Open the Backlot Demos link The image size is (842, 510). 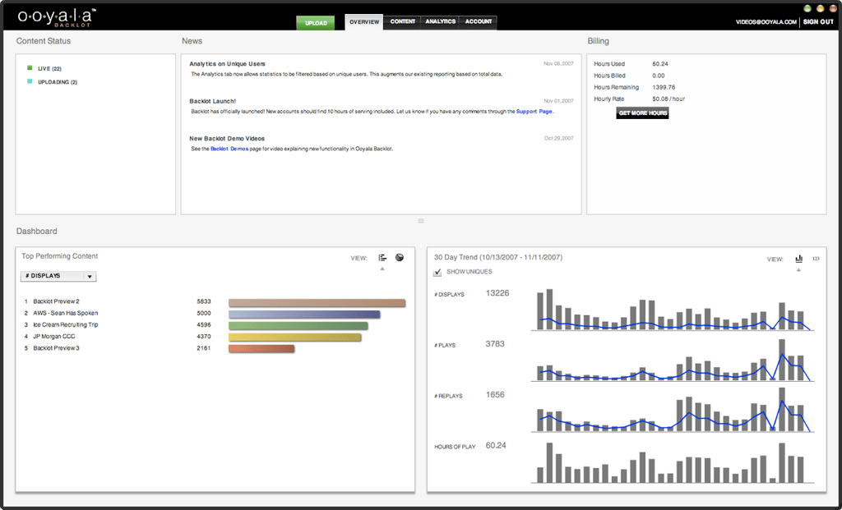229,149
